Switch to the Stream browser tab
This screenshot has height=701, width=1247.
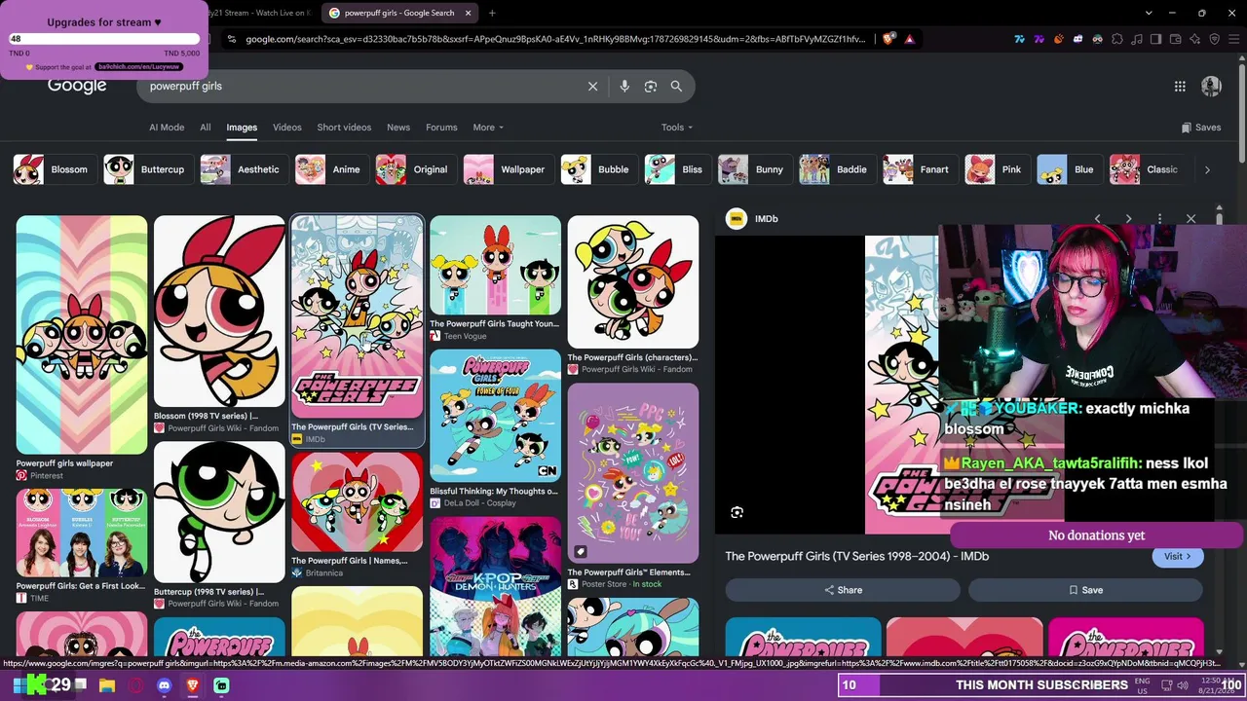tap(260, 13)
